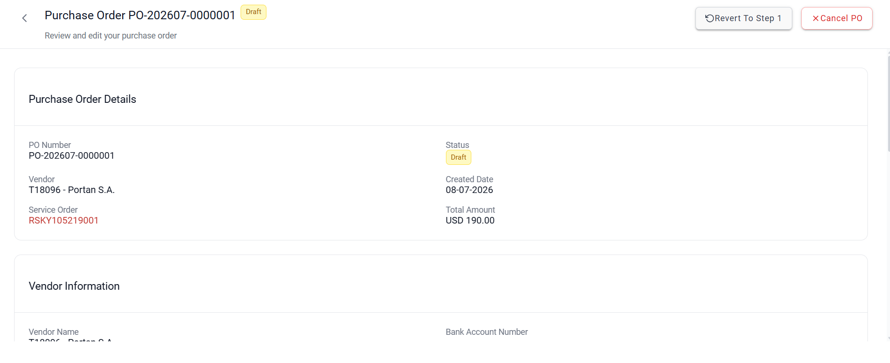The image size is (890, 363).
Task: Click the Cancel PO button
Action: 836,18
